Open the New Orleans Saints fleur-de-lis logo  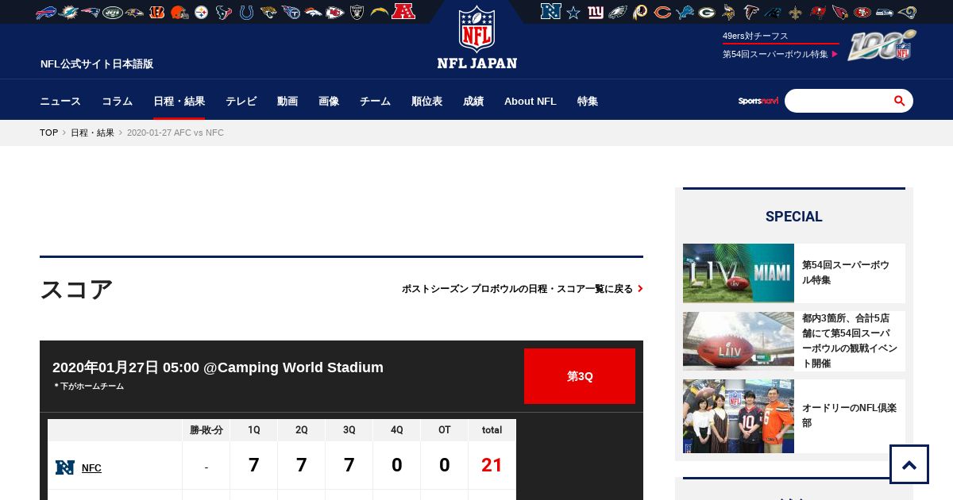coord(796,12)
